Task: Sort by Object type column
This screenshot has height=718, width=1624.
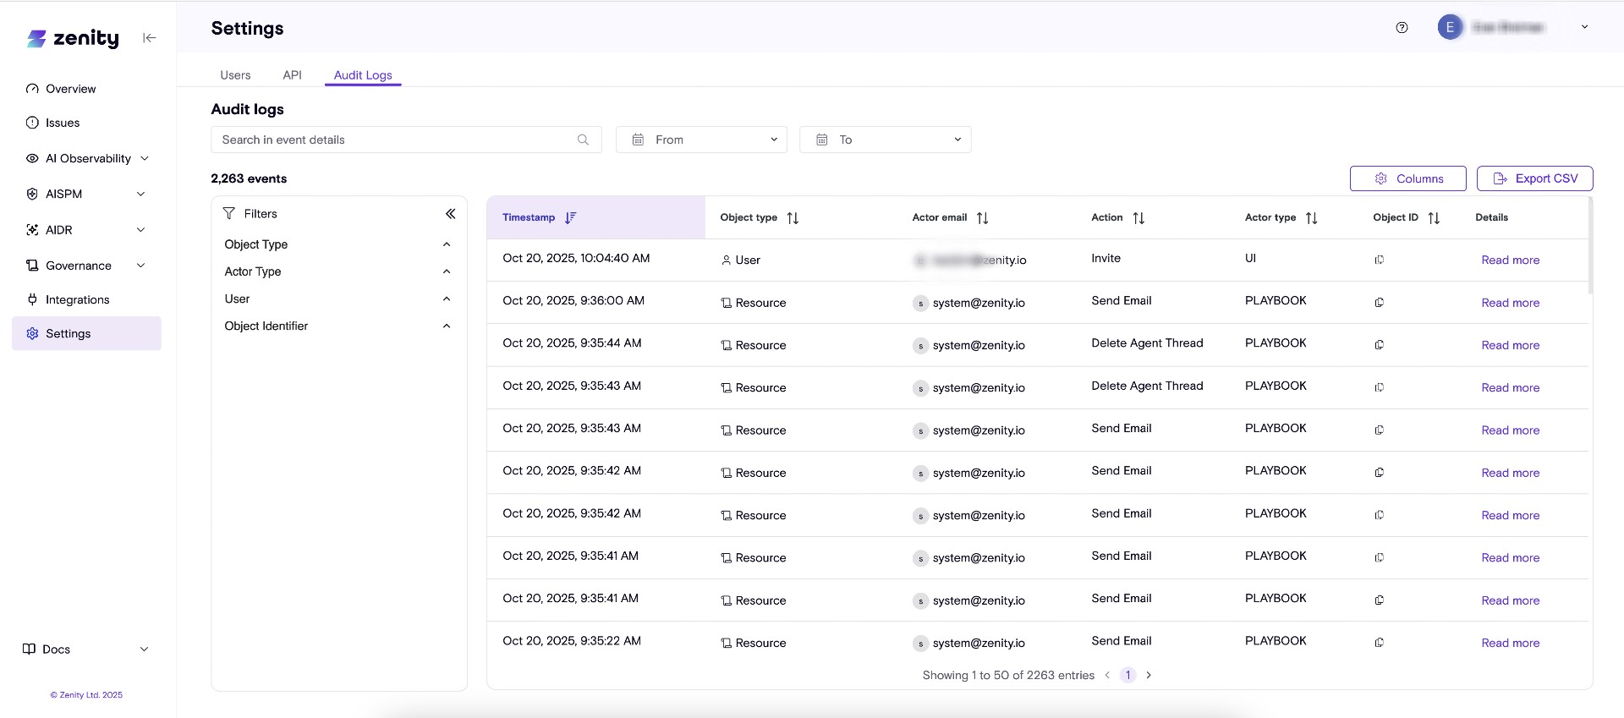Action: 793,218
